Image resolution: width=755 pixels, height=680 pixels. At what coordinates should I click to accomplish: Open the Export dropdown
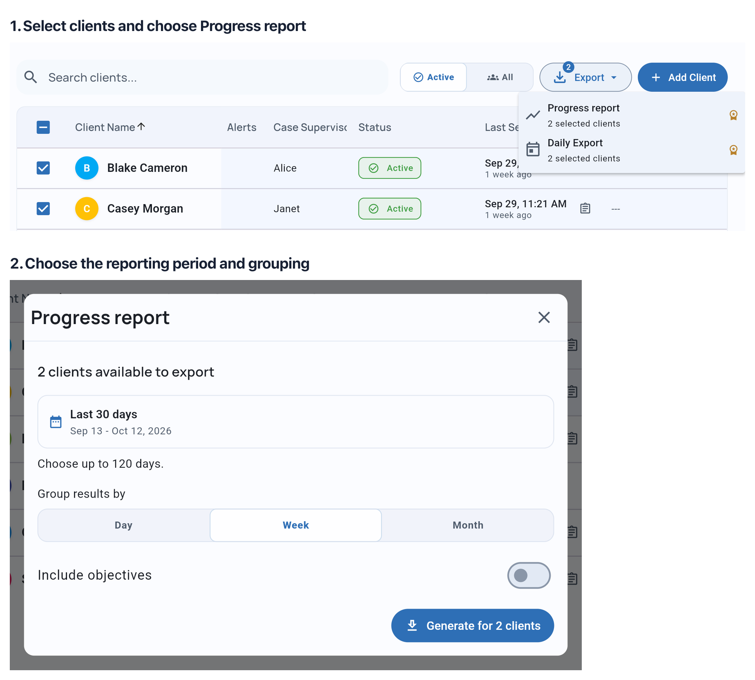(x=585, y=77)
